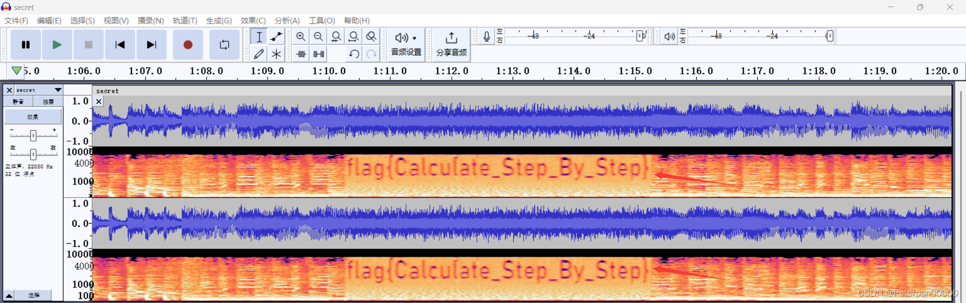Click the Undo arrow
Image resolution: width=966 pixels, height=303 pixels.
point(354,54)
